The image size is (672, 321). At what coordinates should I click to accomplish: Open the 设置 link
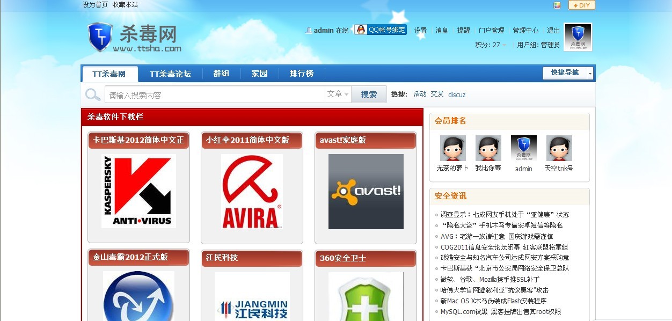(420, 31)
